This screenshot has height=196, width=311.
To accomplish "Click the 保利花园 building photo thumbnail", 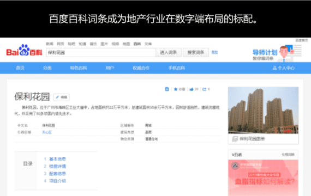I will tap(263, 110).
